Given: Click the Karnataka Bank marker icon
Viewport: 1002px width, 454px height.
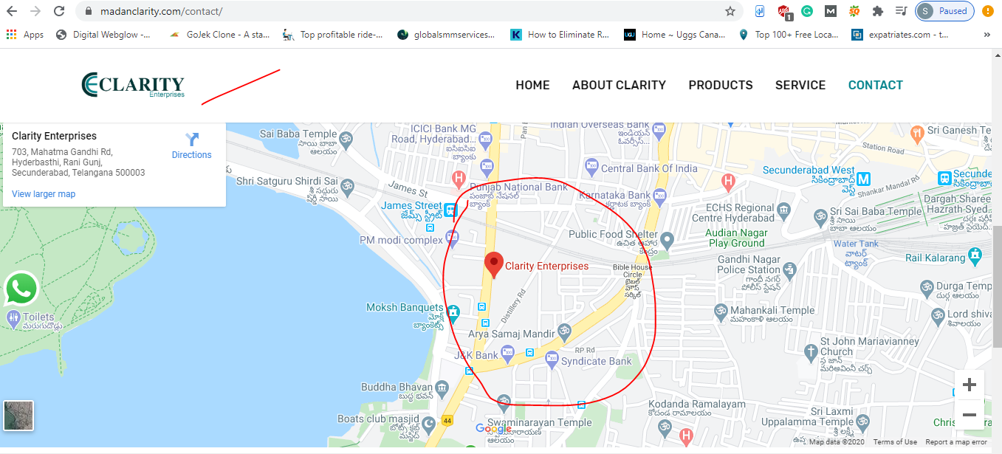Looking at the screenshot, I should (659, 196).
